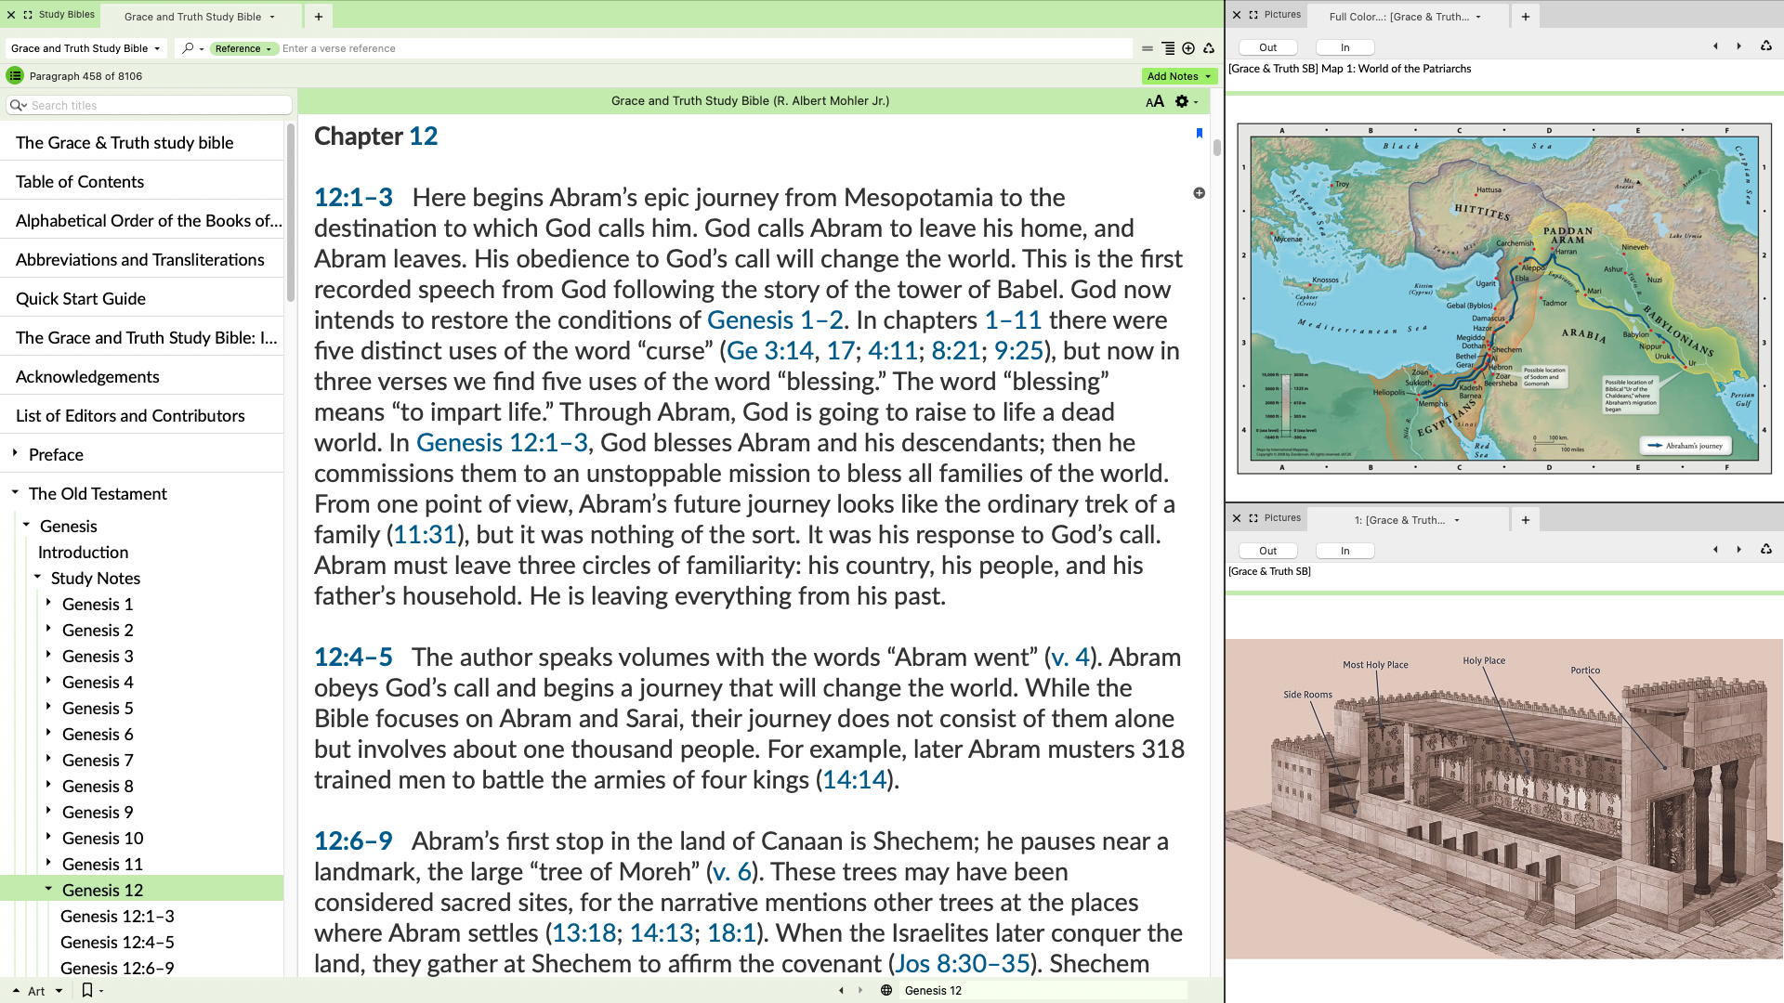
Task: Click the indented text layout icon
Action: 1168,48
